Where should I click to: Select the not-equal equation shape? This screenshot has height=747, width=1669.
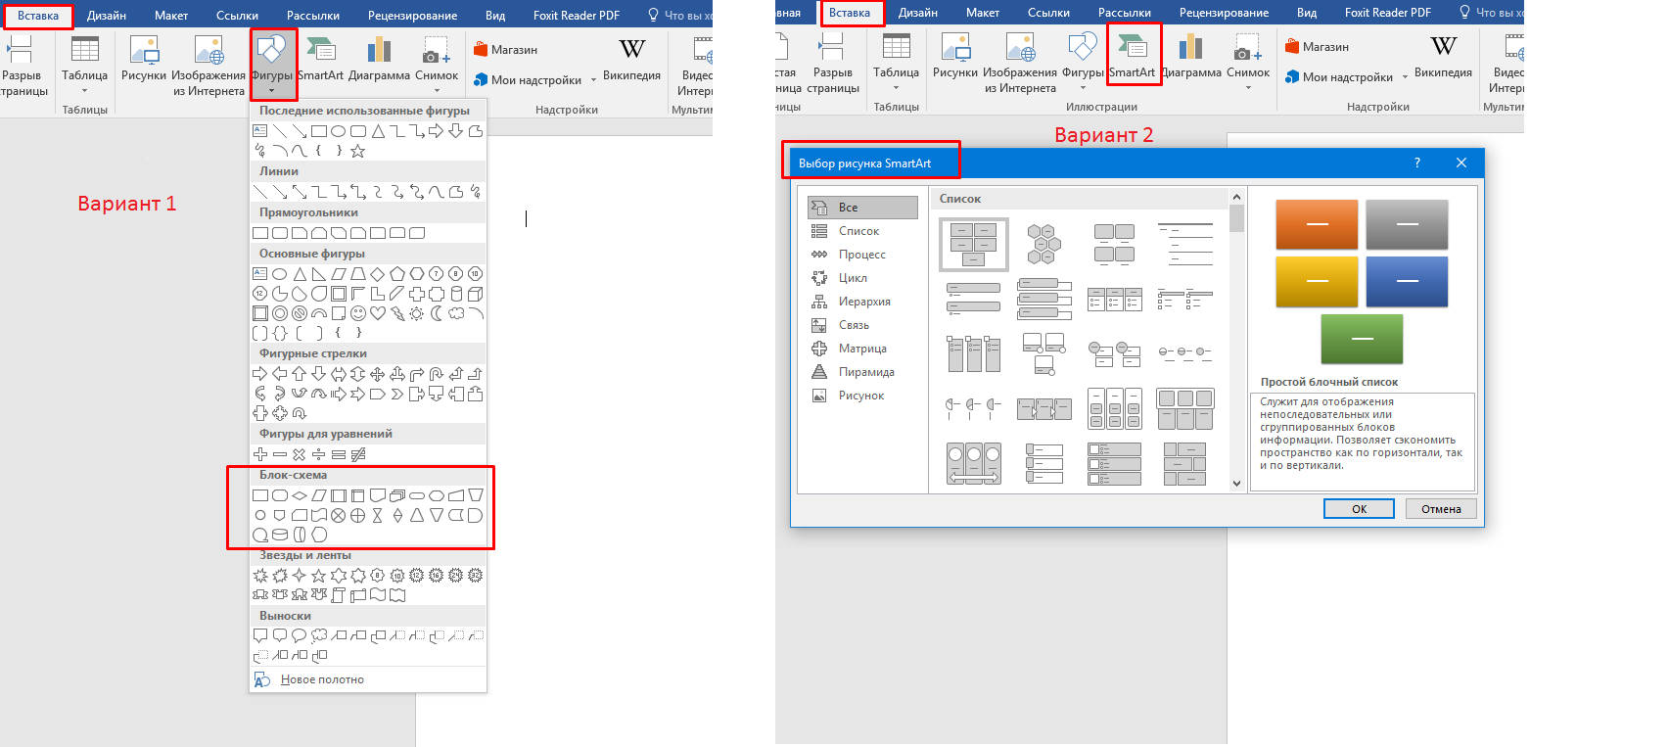357,454
